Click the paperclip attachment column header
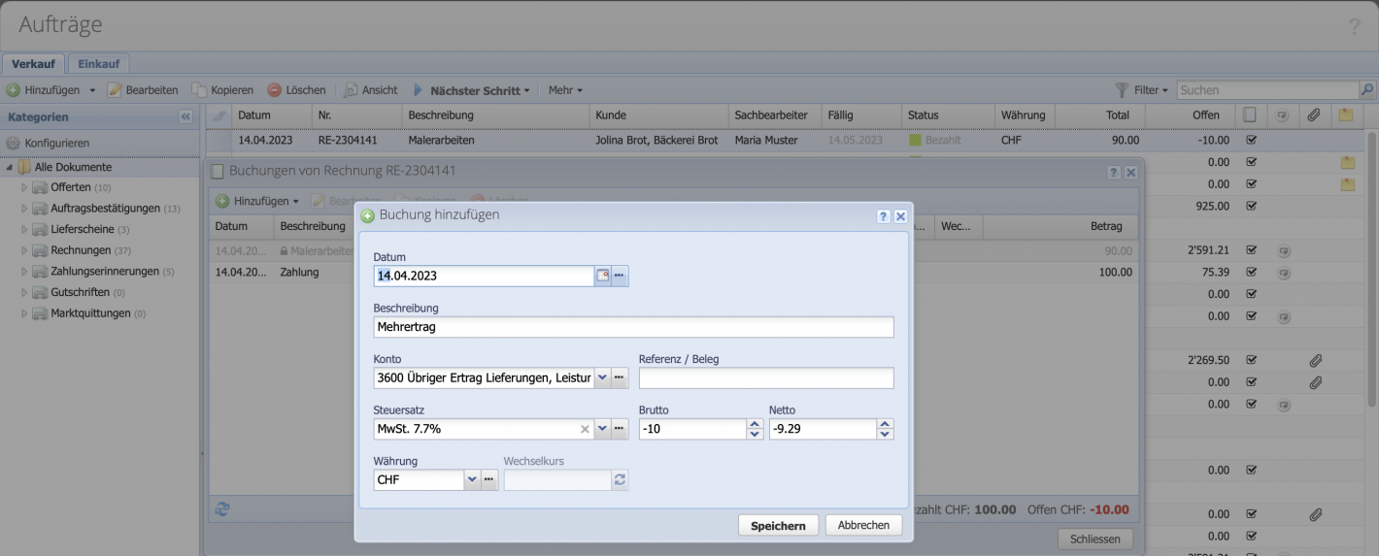 1313,115
